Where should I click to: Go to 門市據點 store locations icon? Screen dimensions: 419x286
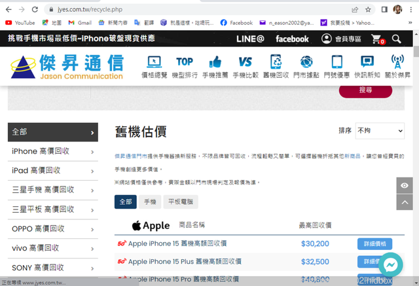(306, 66)
